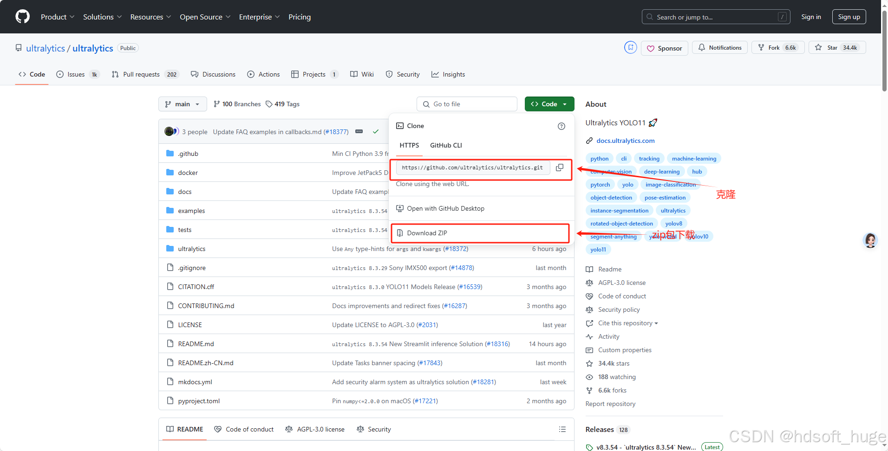
Task: Star the ultralytics repository
Action: point(837,48)
